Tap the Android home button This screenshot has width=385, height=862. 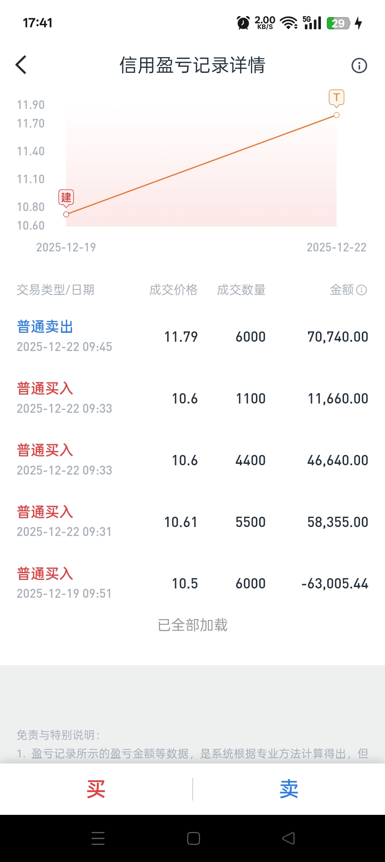click(193, 838)
